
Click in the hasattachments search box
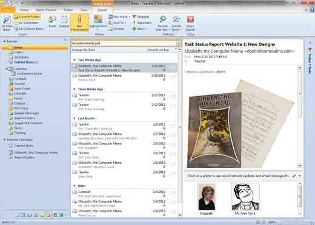pos(124,44)
